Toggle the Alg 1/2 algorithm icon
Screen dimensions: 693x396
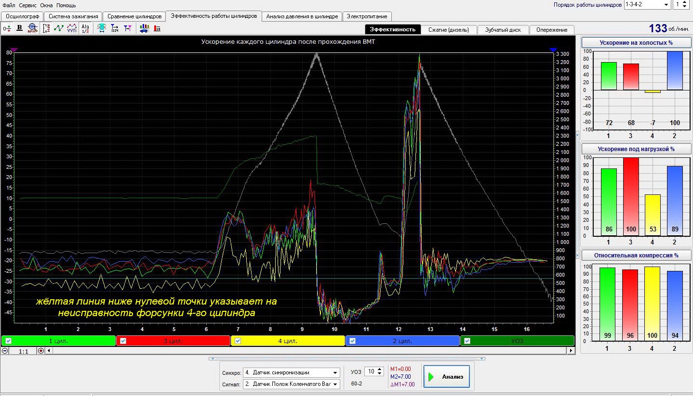pos(85,28)
